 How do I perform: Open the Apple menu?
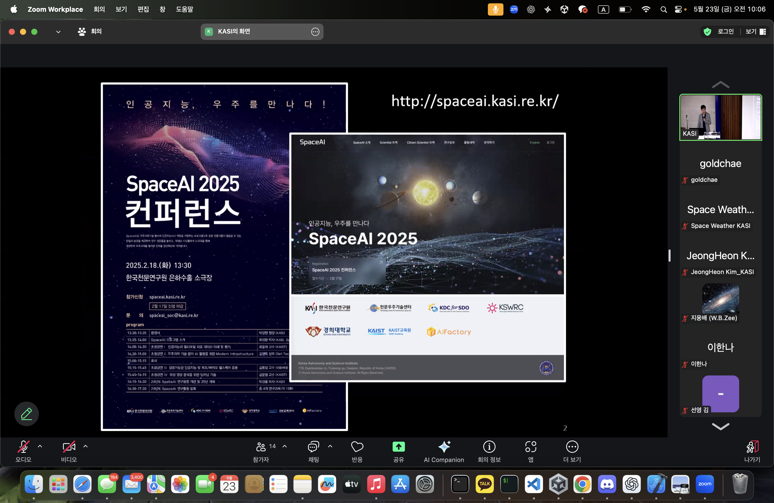(14, 9)
